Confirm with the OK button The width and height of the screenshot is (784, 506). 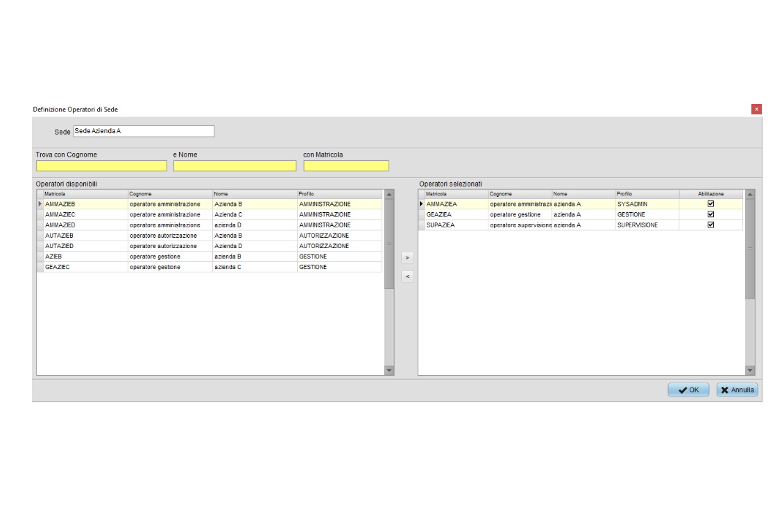(x=688, y=390)
